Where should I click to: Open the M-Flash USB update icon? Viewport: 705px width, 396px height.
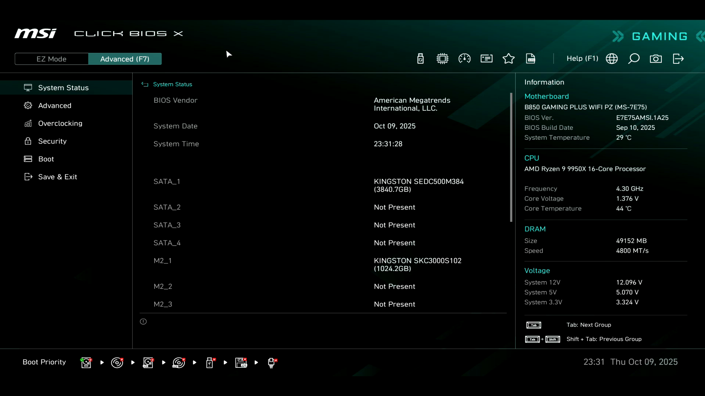[420, 59]
